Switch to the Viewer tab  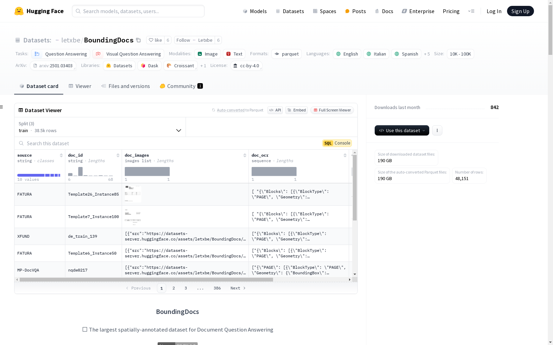[x=80, y=86]
